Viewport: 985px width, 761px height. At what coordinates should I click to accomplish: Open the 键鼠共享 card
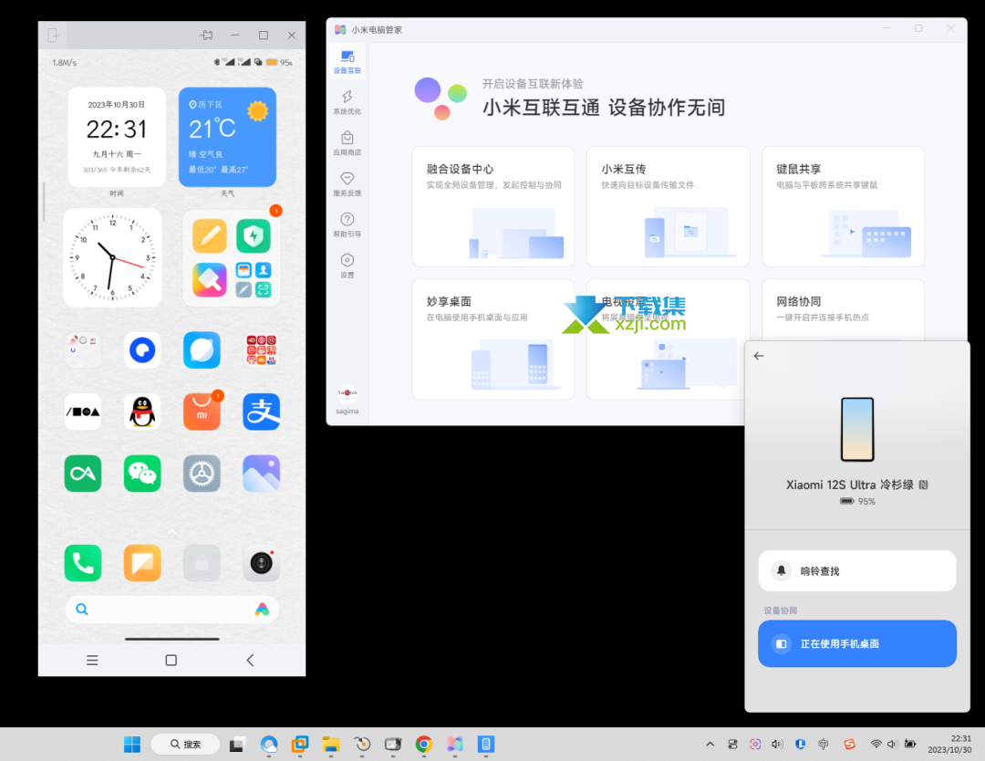click(843, 206)
